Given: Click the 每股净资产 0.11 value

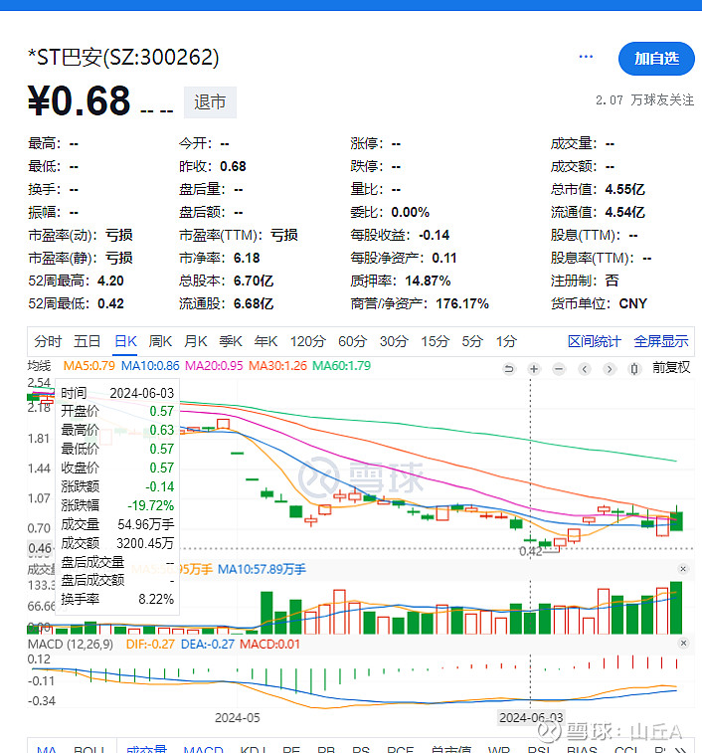Looking at the screenshot, I should [x=443, y=259].
